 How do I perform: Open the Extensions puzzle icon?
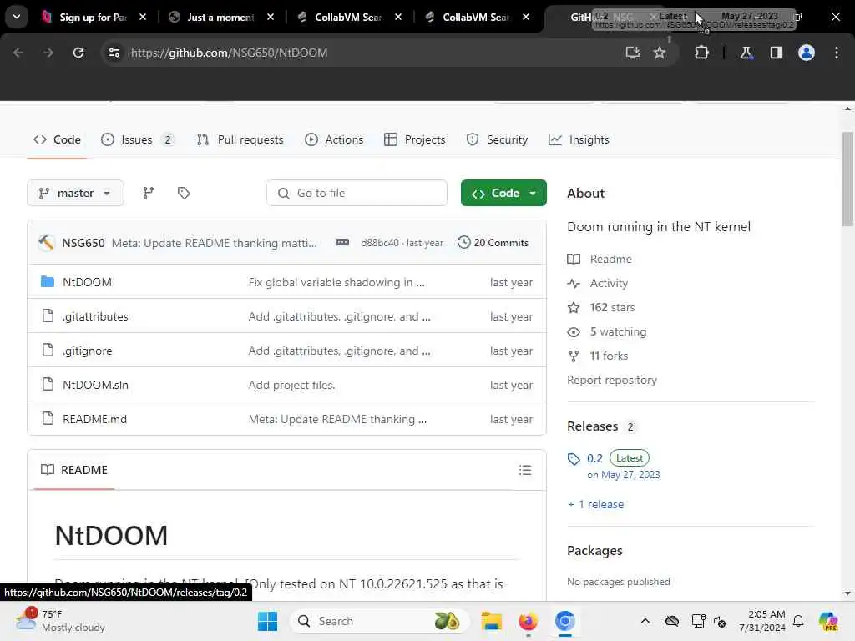point(701,53)
